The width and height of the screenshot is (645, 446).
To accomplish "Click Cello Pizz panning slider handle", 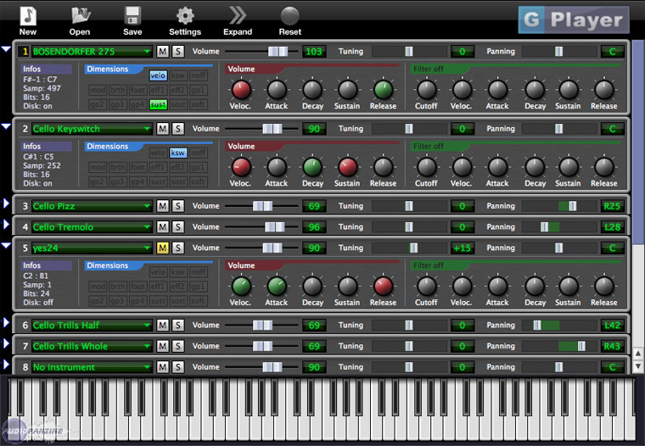I will click(x=572, y=206).
